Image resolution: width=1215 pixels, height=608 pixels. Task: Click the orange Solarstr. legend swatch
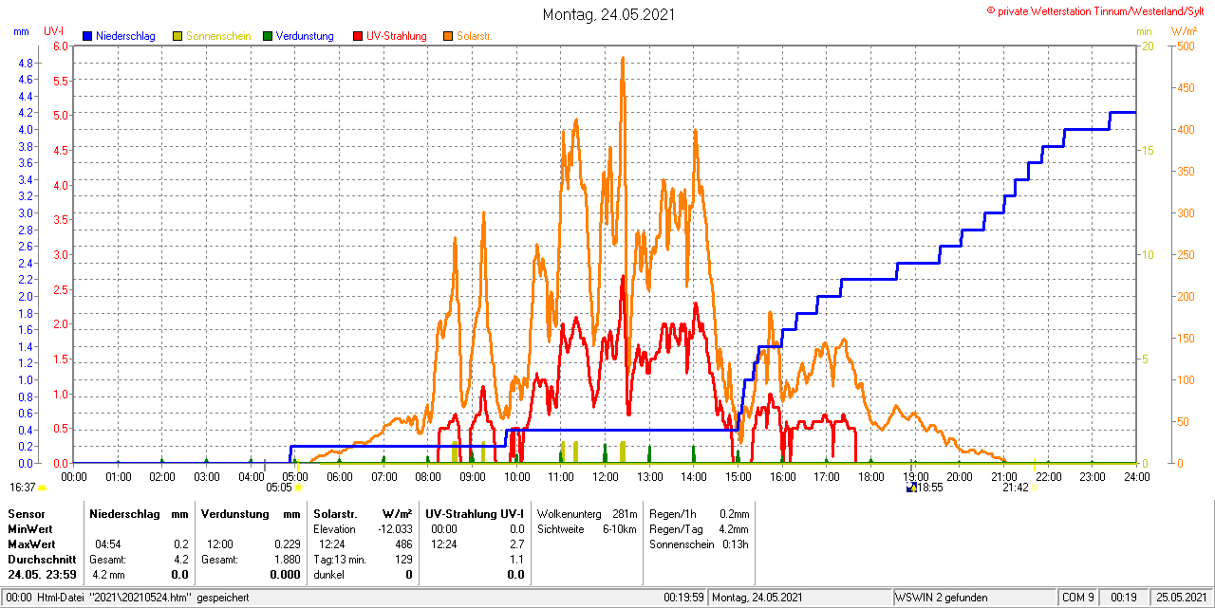448,36
